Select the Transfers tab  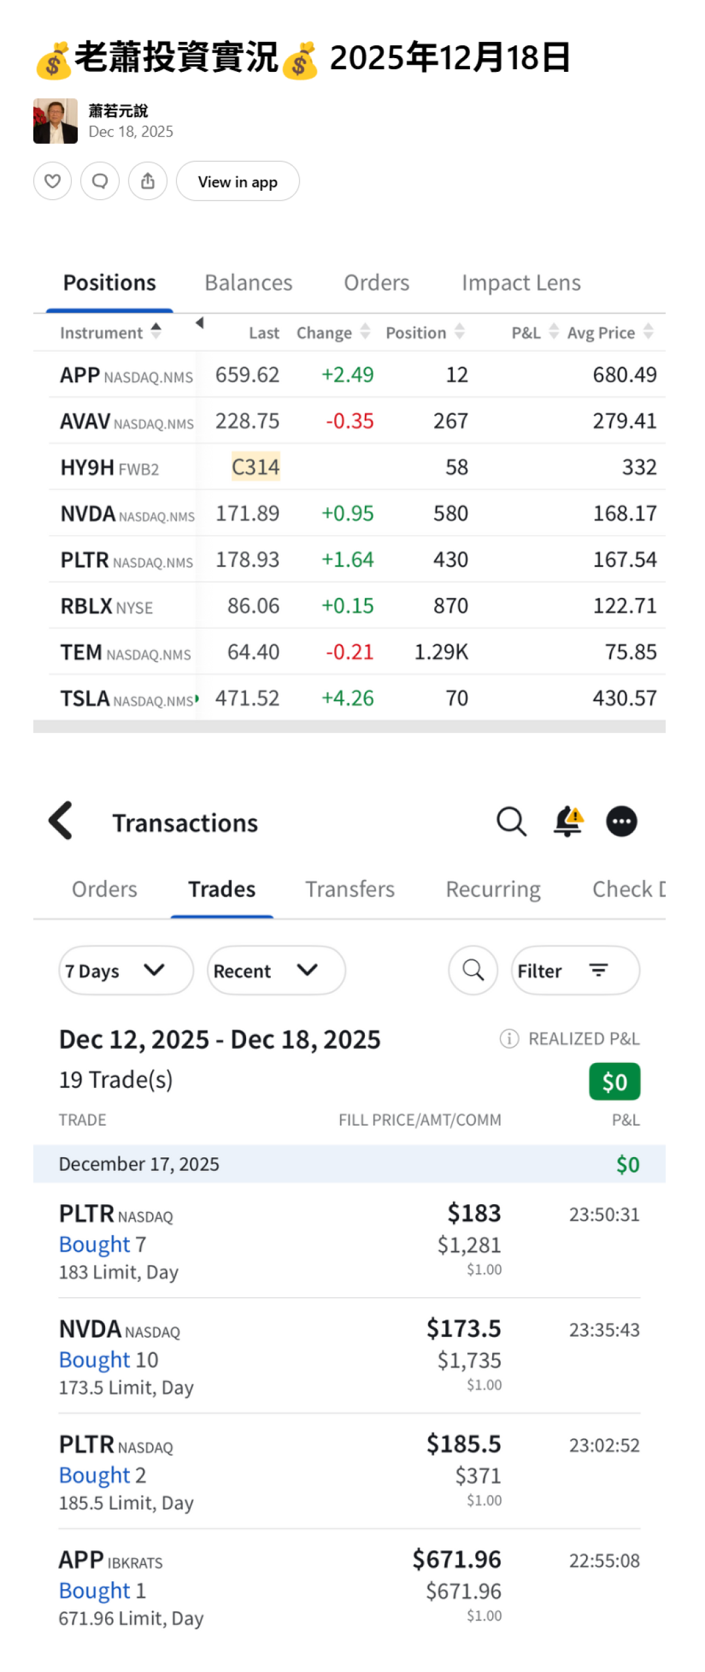(350, 889)
